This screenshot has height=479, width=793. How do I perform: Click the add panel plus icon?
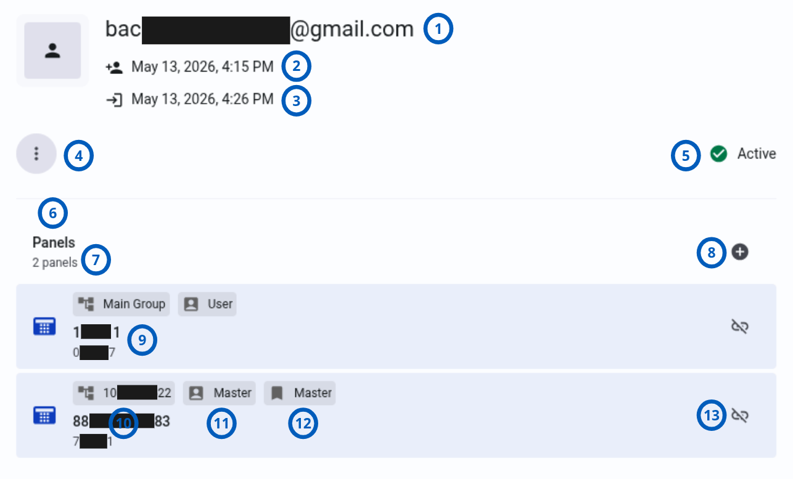point(740,252)
